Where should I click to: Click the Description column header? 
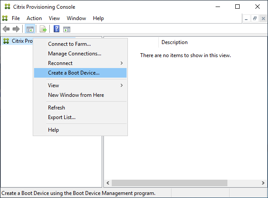[175, 42]
